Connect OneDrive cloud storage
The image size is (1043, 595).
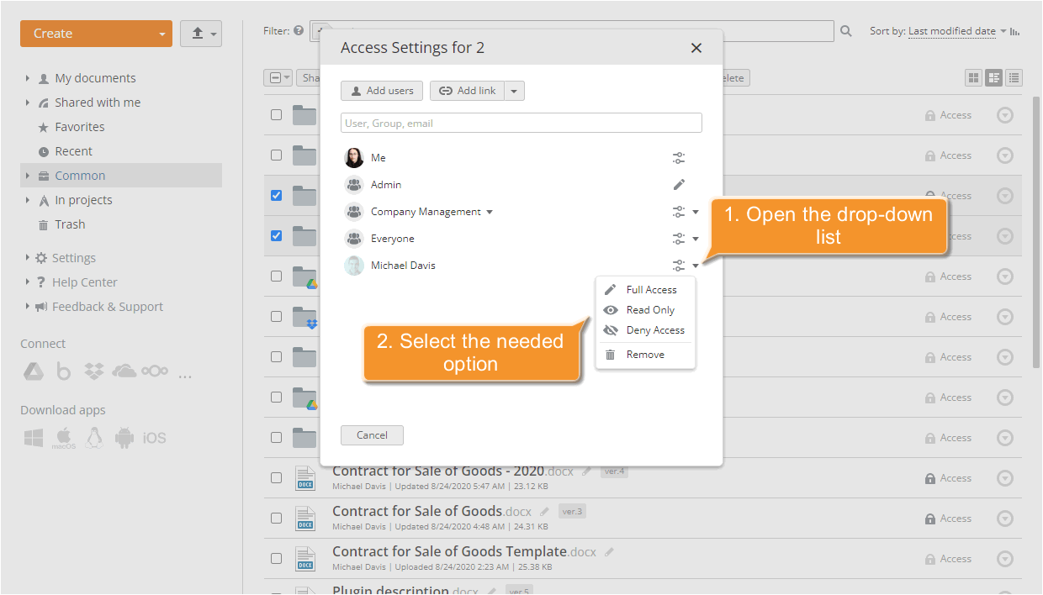pyautogui.click(x=124, y=371)
